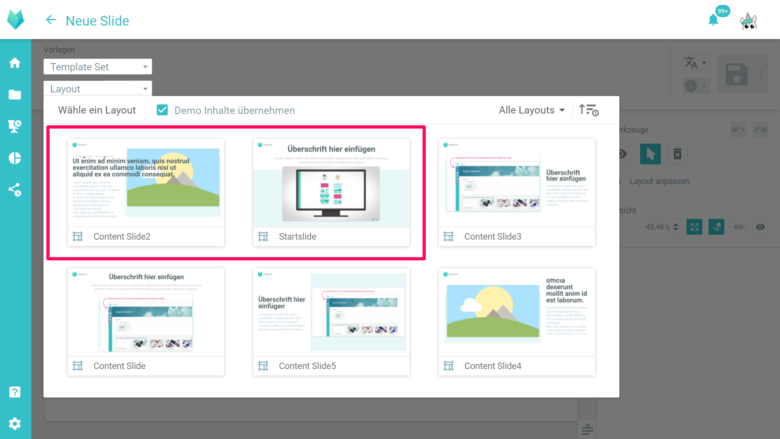This screenshot has width=780, height=439.
Task: Open the home icon in sidebar
Action: [15, 63]
